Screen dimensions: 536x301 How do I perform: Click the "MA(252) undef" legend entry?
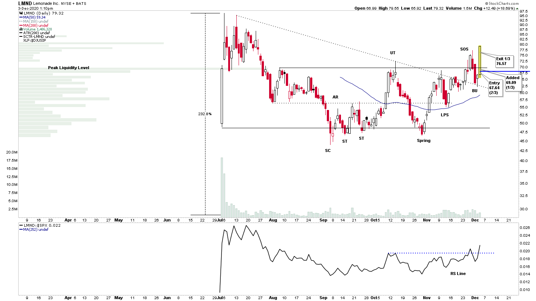pyautogui.click(x=34, y=229)
